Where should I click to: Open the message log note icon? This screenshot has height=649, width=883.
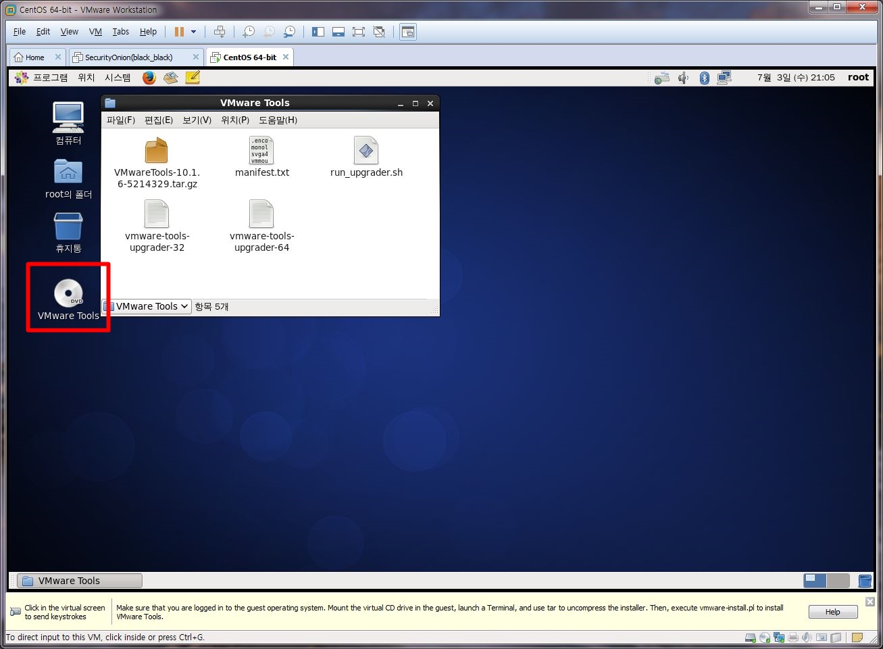click(x=857, y=638)
